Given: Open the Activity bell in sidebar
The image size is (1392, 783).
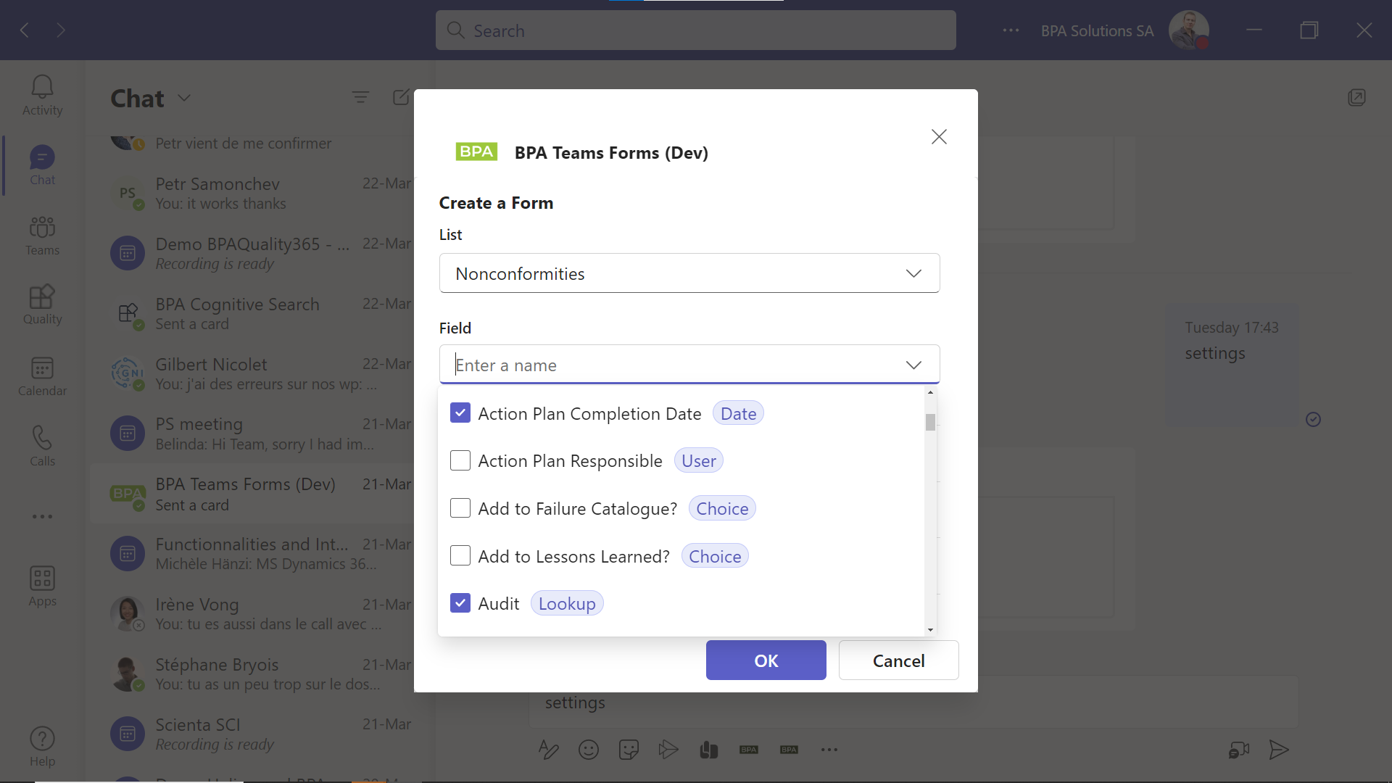Looking at the screenshot, I should click(x=42, y=96).
